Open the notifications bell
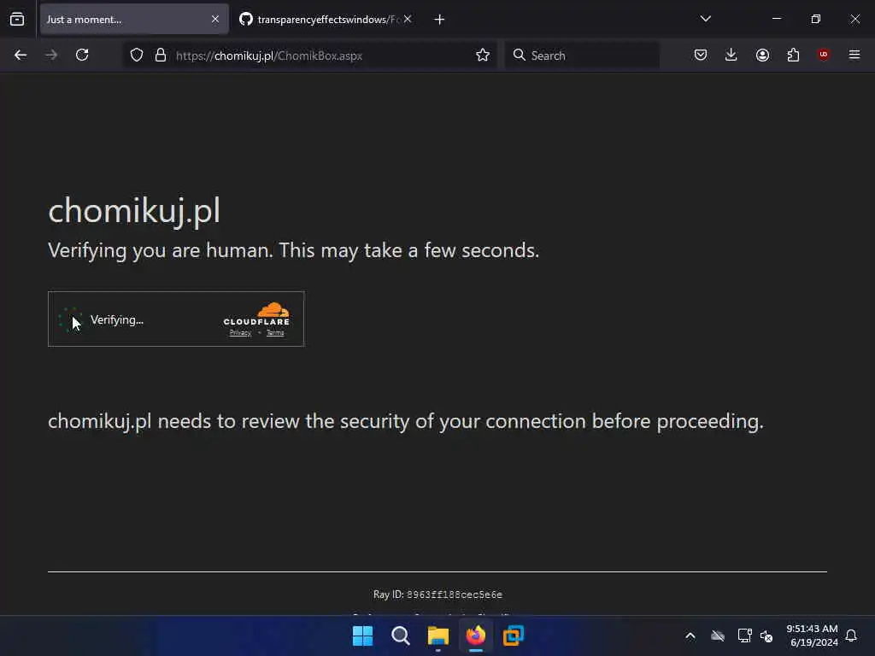This screenshot has height=656, width=875. point(851,635)
